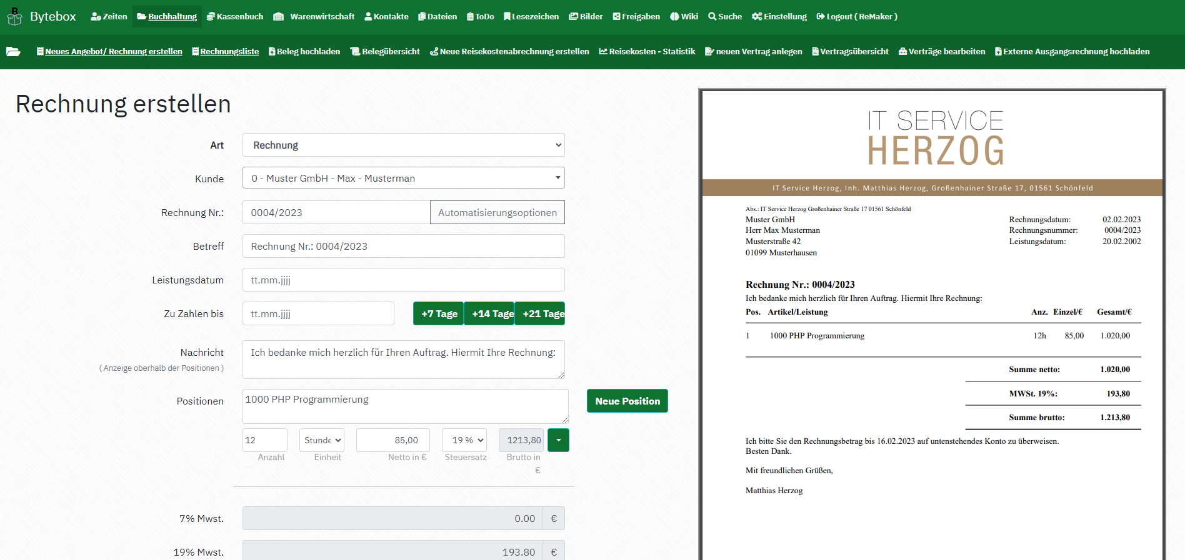Image resolution: width=1185 pixels, height=560 pixels.
Task: Click the position description text area
Action: (x=406, y=406)
